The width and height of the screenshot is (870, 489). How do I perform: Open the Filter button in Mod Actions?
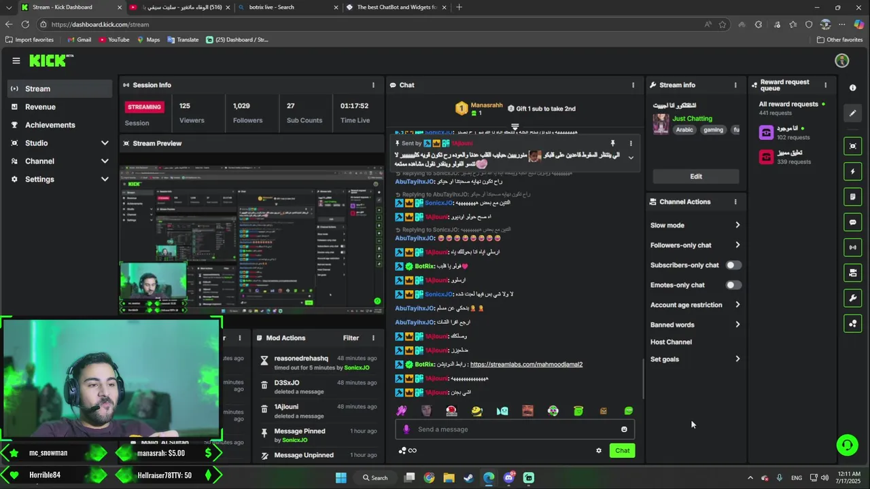click(x=351, y=338)
